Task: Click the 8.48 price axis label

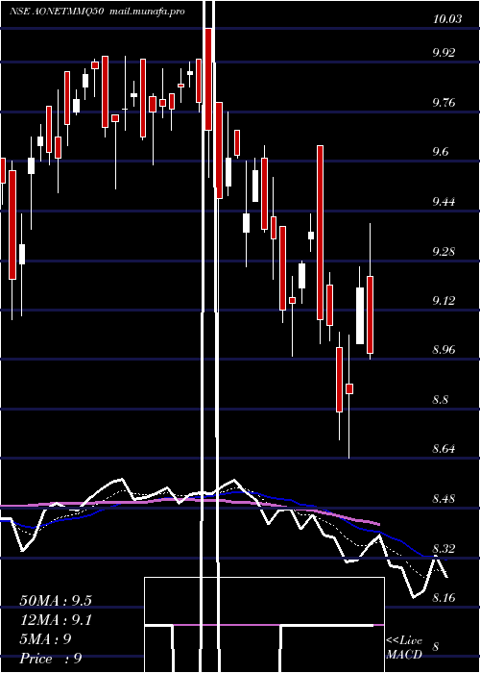Action: pyautogui.click(x=444, y=499)
